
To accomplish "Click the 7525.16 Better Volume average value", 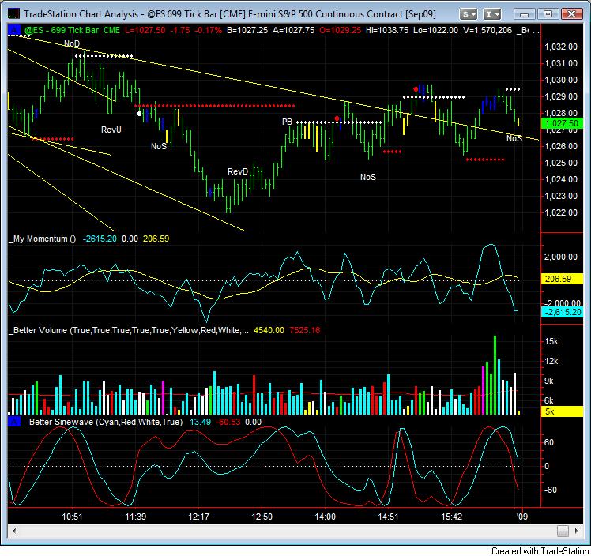I will pos(304,330).
